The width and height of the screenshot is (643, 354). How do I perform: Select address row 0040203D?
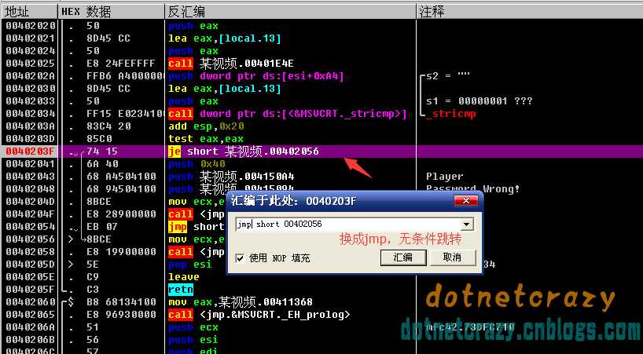31,139
